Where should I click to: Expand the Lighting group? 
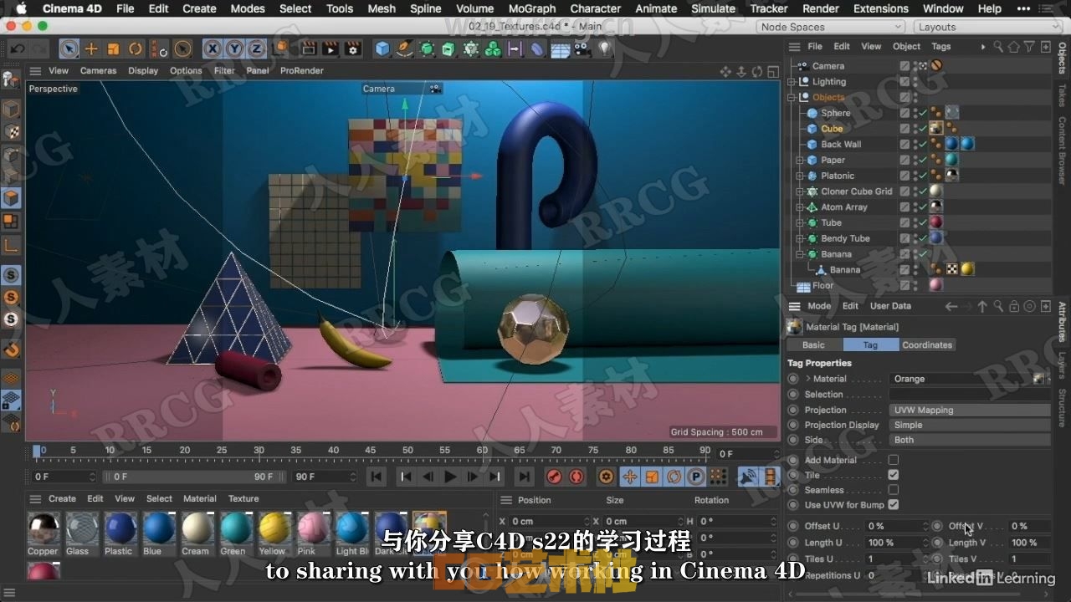point(792,82)
